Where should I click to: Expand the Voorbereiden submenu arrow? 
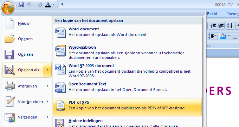(x=47, y=102)
